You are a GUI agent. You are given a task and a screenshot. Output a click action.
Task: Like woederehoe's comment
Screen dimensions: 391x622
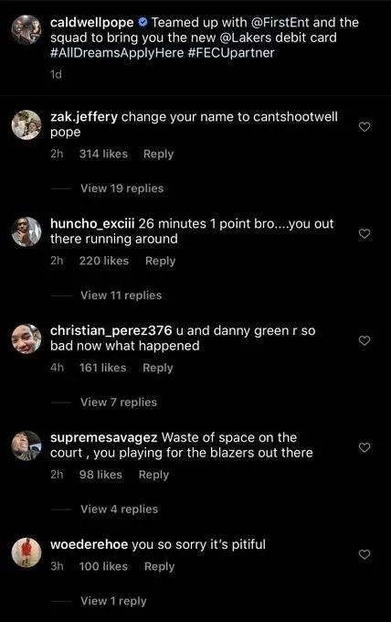(365, 554)
